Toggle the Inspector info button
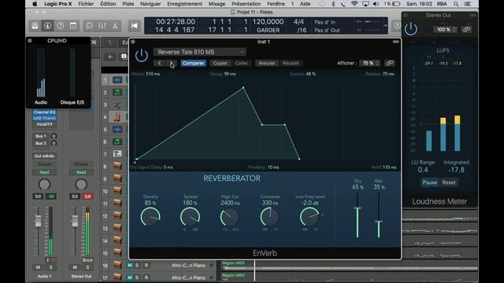Image resolution: width=504 pixels, height=283 pixels. (47, 26)
